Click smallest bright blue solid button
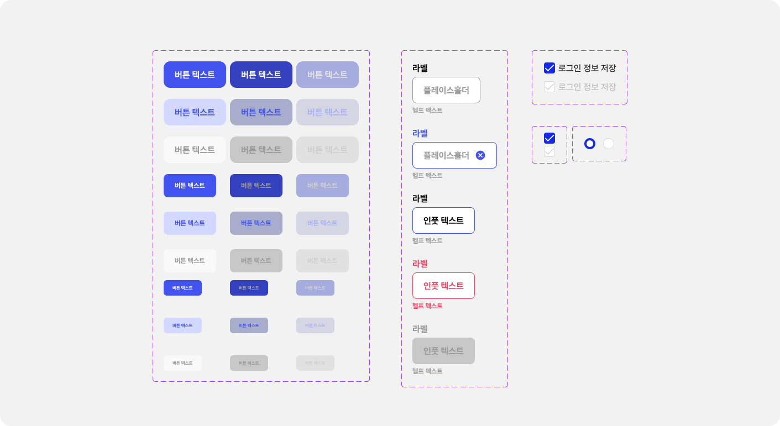Image resolution: width=780 pixels, height=426 pixels. [x=182, y=288]
